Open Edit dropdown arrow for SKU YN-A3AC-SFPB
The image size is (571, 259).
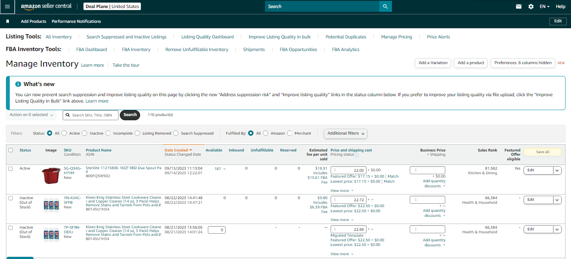click(x=557, y=200)
